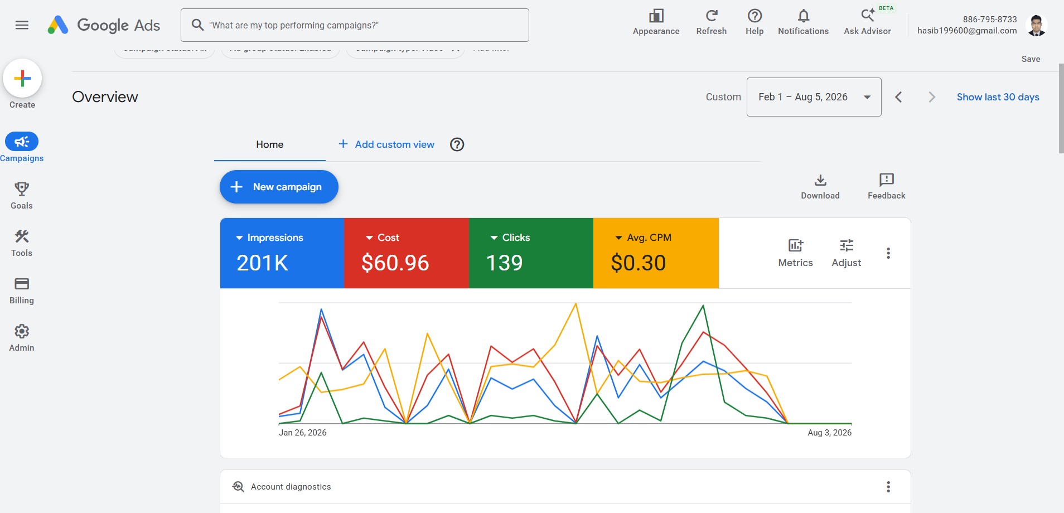Open Account diagnostics more options

click(888, 487)
